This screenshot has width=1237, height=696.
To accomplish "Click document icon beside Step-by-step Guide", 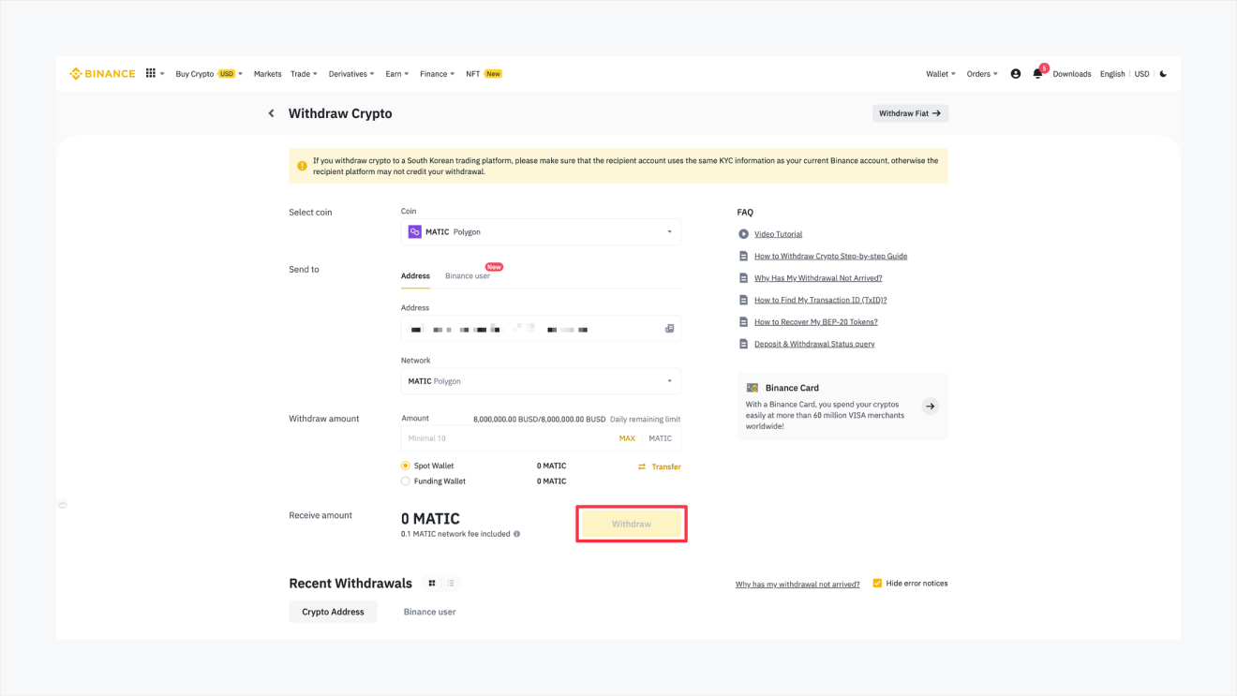I will (x=743, y=256).
